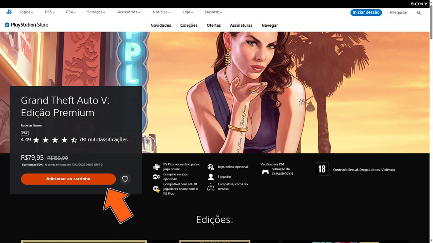Click the Iniciar sessão button
The width and height of the screenshot is (433, 243).
coord(366,12)
